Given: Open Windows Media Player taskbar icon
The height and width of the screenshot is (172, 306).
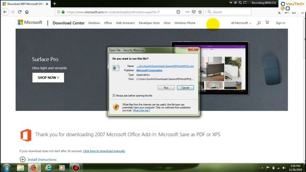Looking at the screenshot, I should tap(62, 168).
